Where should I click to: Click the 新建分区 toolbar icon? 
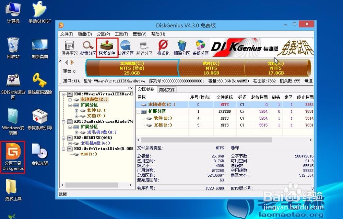(x=144, y=48)
